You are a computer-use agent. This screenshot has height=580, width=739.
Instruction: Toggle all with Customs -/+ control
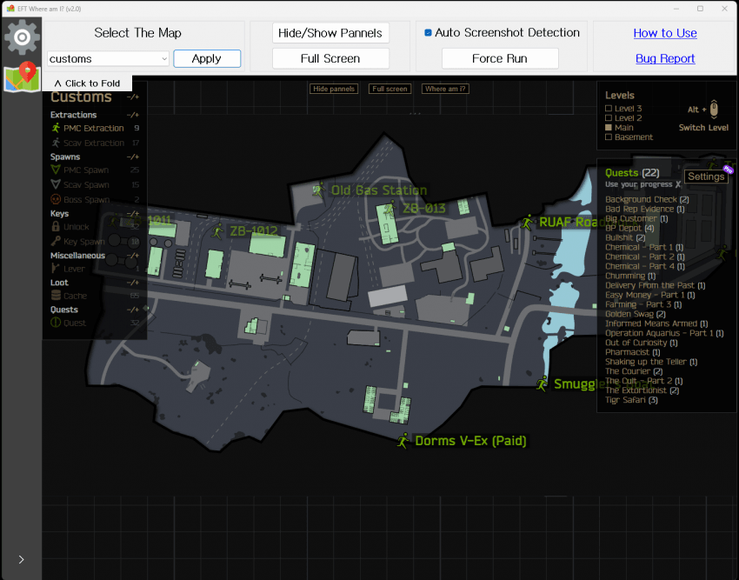coord(133,97)
